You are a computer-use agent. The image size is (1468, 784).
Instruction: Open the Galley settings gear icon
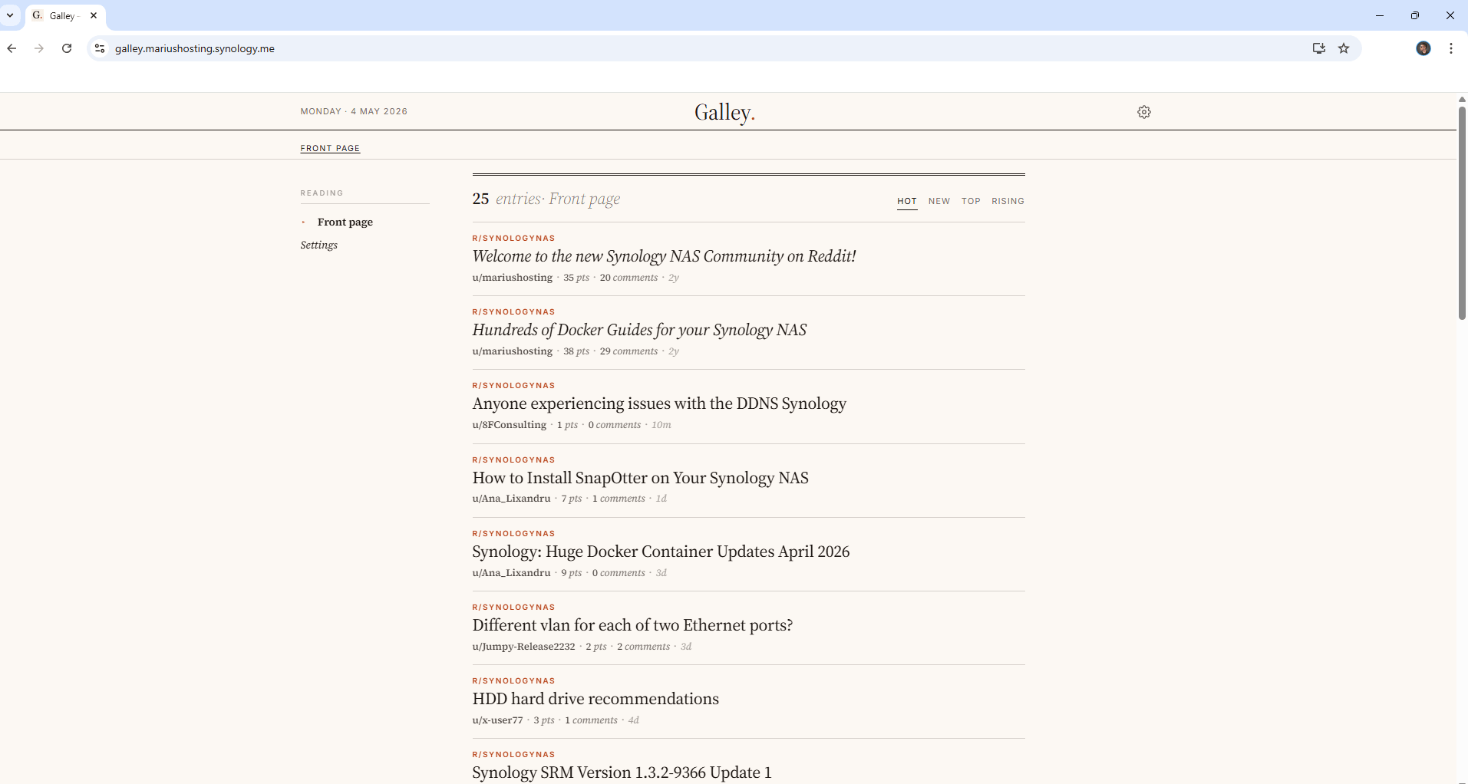(x=1144, y=112)
